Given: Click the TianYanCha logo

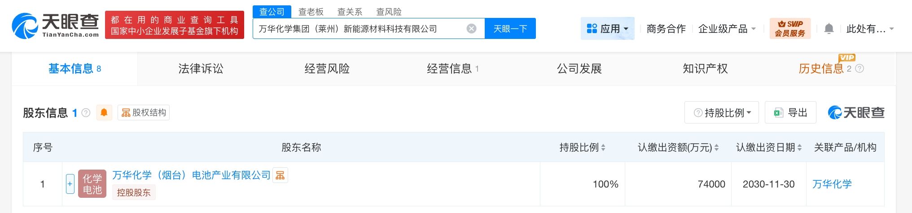Looking at the screenshot, I should [x=55, y=26].
